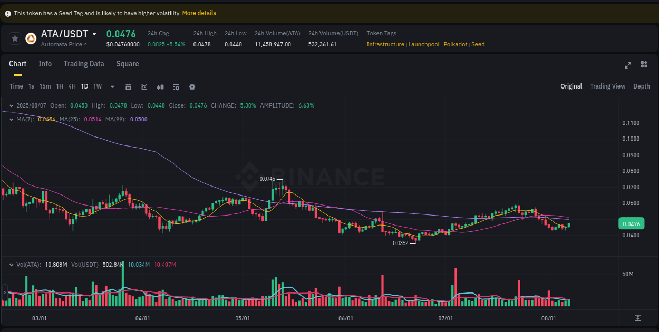The height and width of the screenshot is (332, 659).
Task: Select the line-chart style icon
Action: click(x=144, y=86)
